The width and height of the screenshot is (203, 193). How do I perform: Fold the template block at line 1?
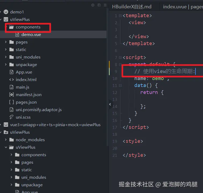(x=120, y=16)
